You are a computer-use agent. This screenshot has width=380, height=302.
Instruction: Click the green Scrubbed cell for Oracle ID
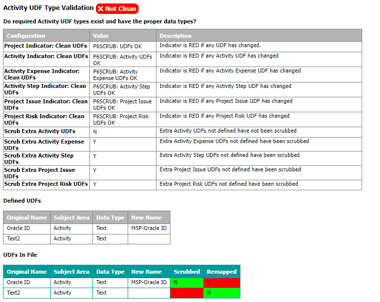tap(187, 283)
